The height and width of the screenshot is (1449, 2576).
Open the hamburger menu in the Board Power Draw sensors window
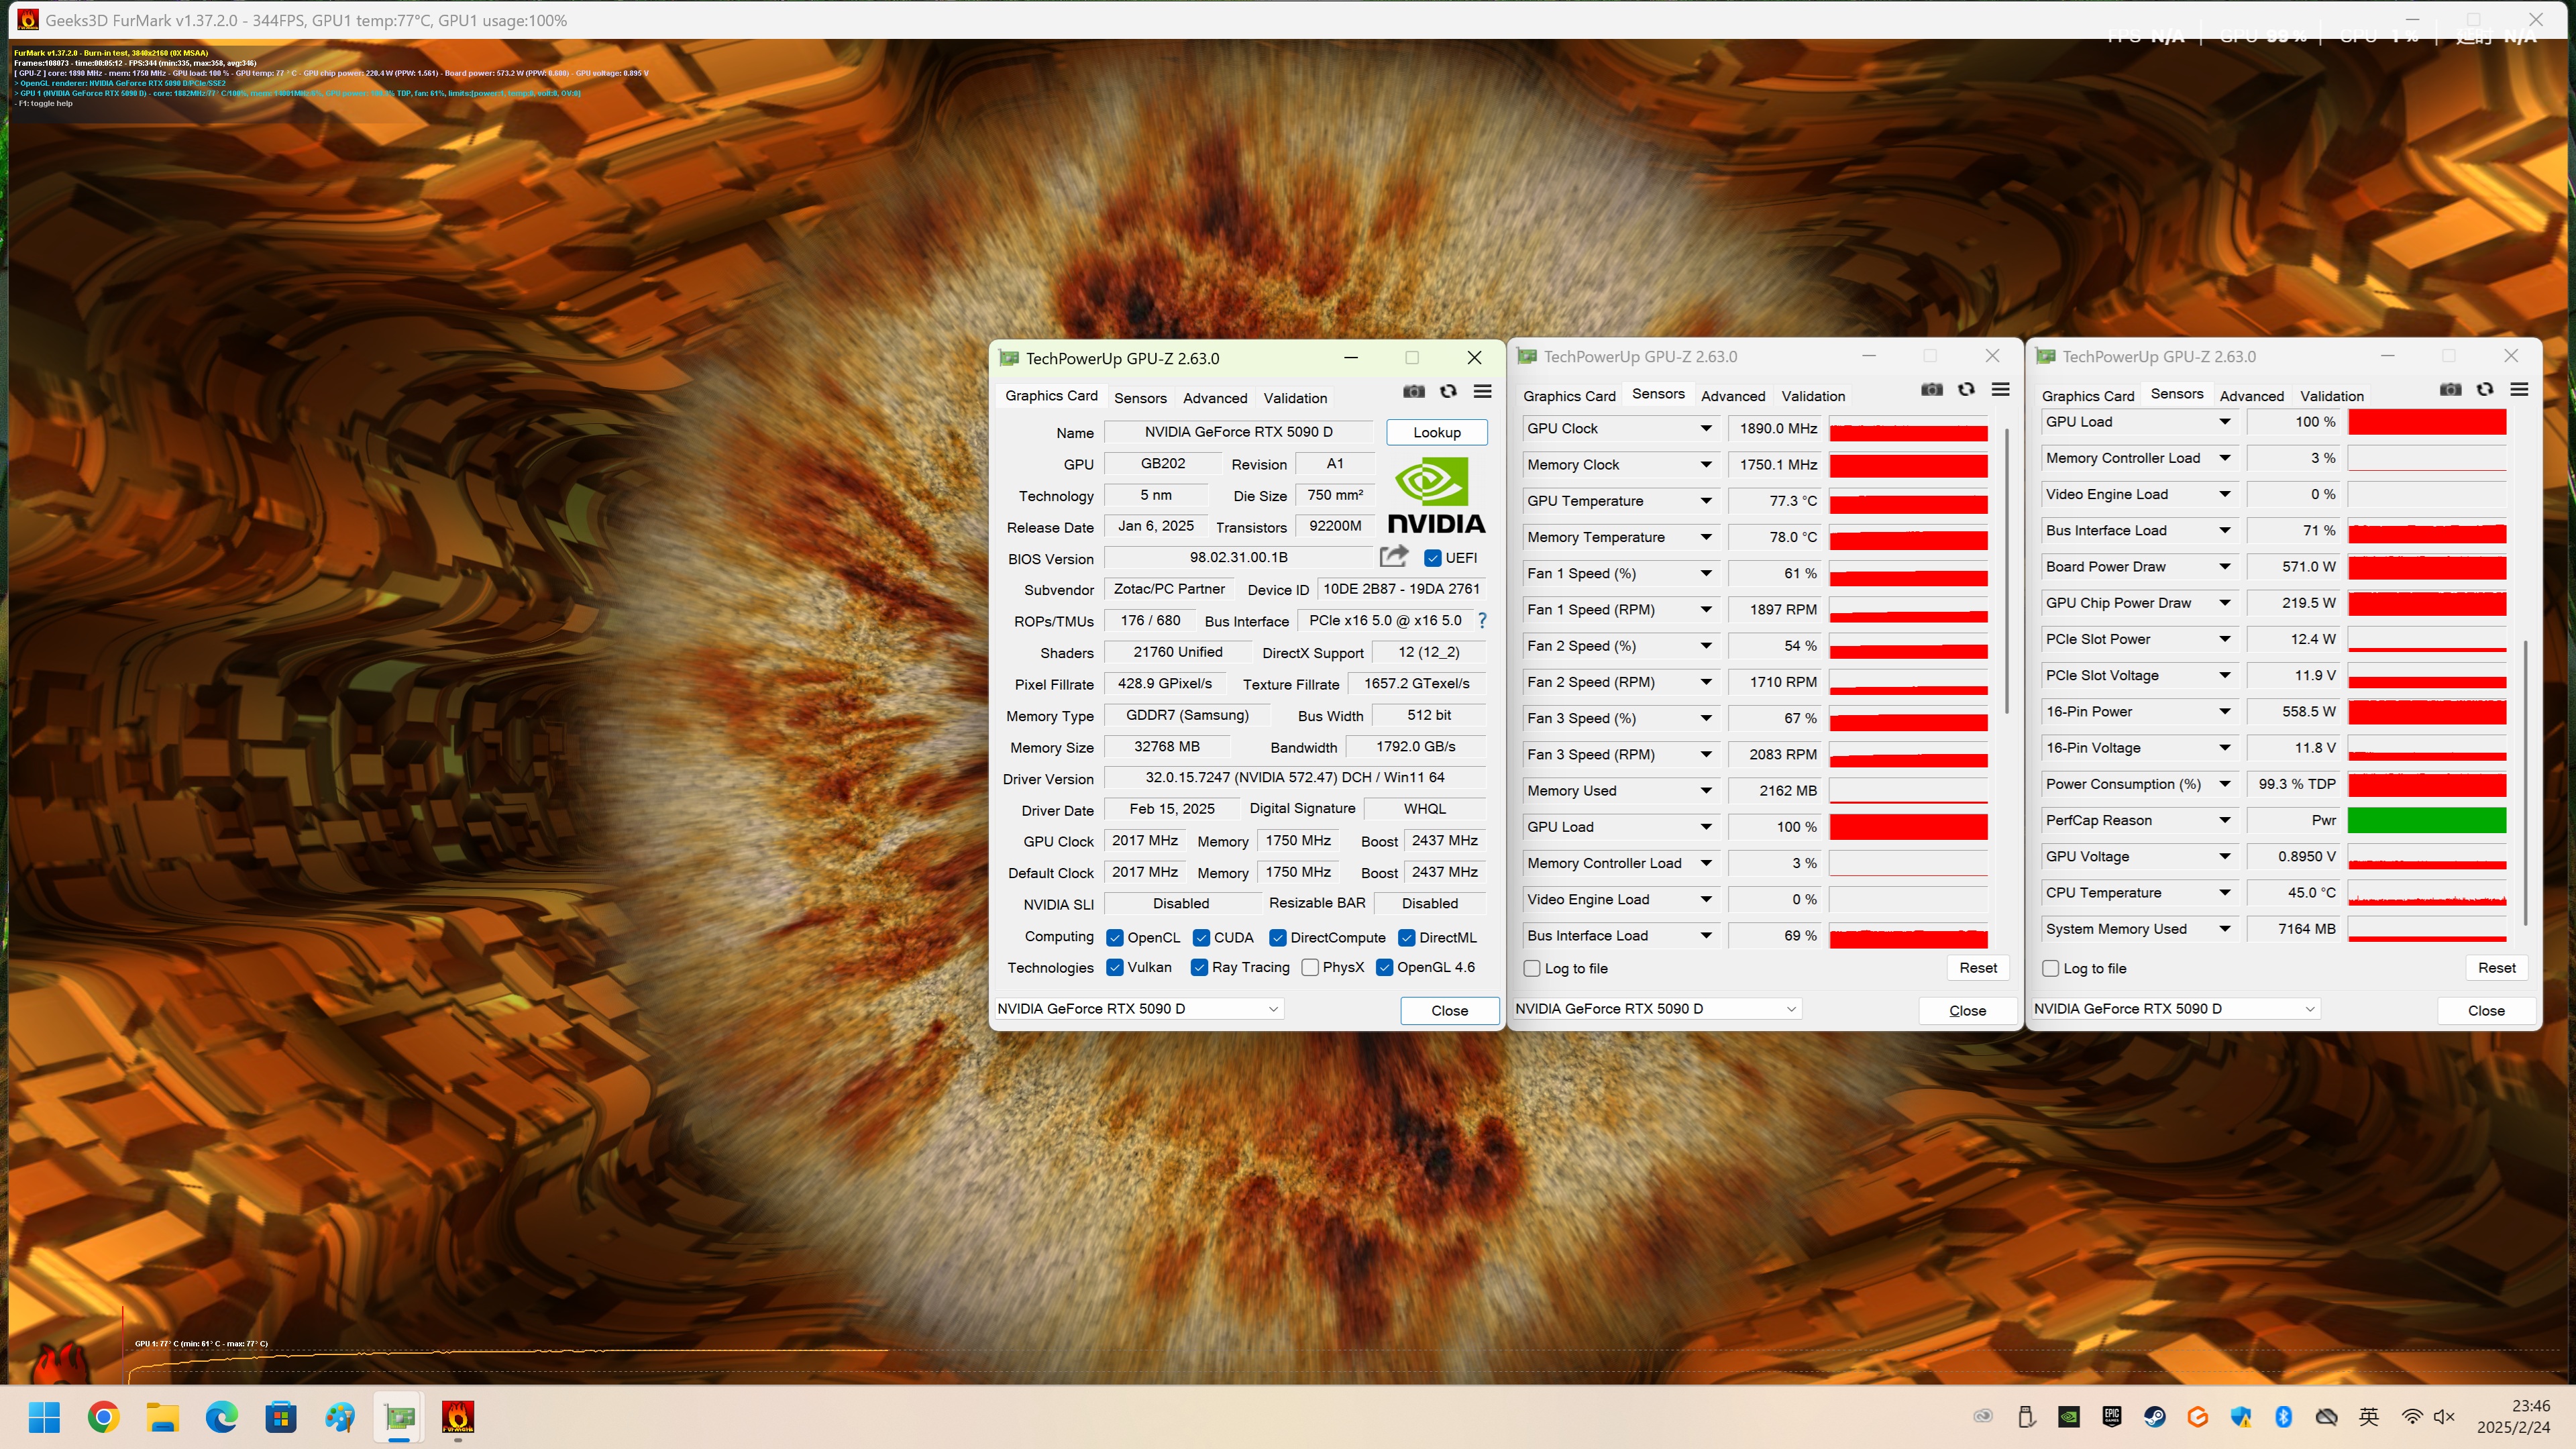pos(2520,389)
